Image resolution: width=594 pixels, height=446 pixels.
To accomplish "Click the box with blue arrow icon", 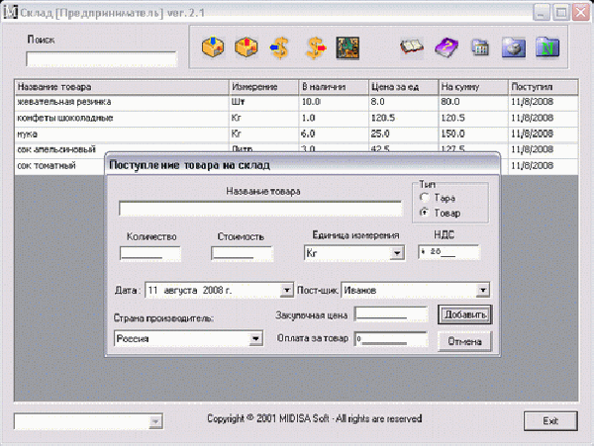I will pyautogui.click(x=211, y=46).
